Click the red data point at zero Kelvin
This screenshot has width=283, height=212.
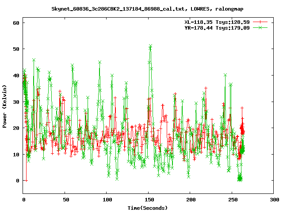27,181
